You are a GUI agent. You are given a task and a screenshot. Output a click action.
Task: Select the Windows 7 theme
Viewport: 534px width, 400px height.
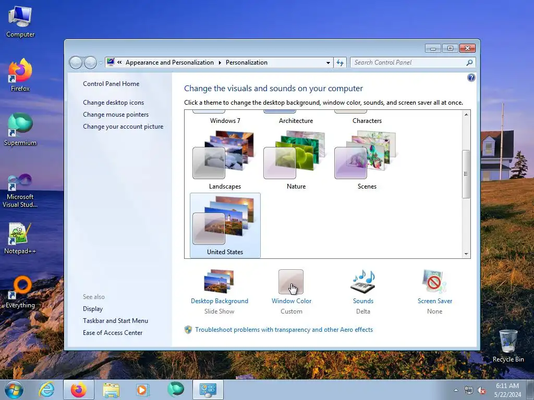225,118
